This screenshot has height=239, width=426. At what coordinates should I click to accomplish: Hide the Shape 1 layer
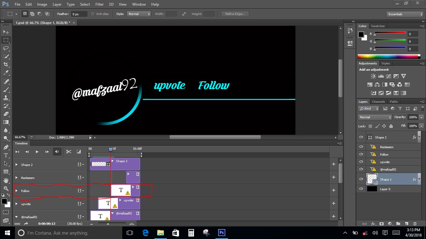361,179
